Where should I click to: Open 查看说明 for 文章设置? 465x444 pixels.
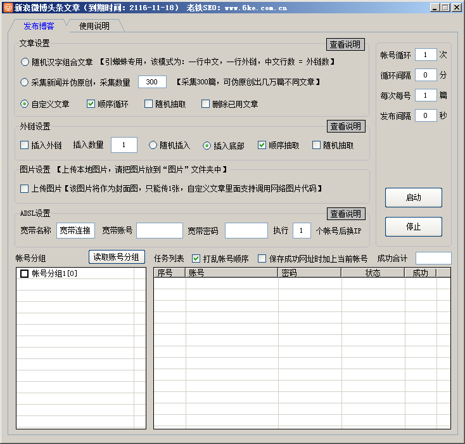coord(346,44)
